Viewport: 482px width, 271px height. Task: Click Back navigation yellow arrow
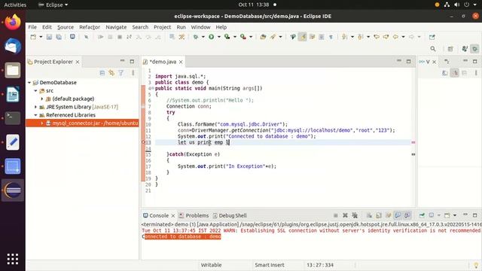coord(395,37)
